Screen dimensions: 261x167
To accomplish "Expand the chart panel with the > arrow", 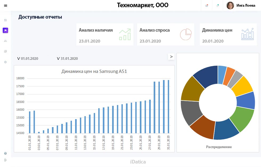I will [x=171, y=57].
